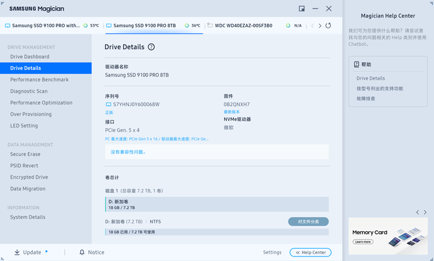Click the Memory Card banner image

[x=388, y=236]
